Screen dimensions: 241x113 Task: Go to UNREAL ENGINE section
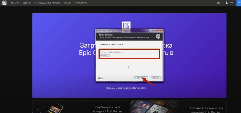coord(81,3)
